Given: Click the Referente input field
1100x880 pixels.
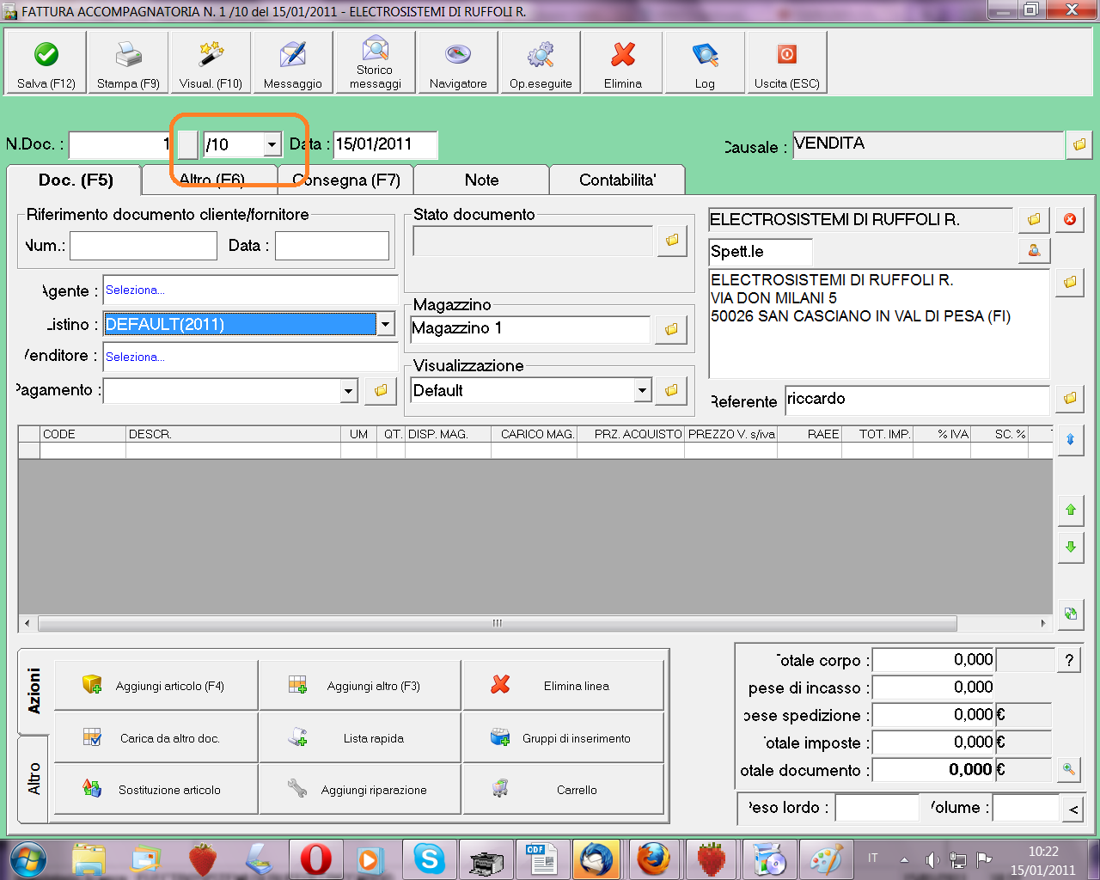Looking at the screenshot, I should 917,400.
